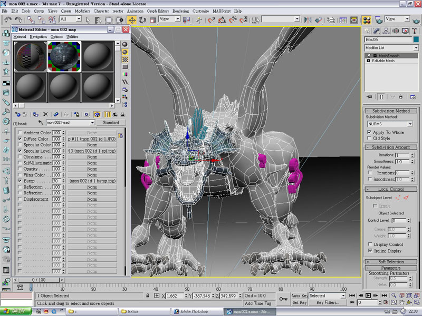The width and height of the screenshot is (422, 316).
Task: Toggle the 3D Snaps magnet icon
Action: [211, 20]
